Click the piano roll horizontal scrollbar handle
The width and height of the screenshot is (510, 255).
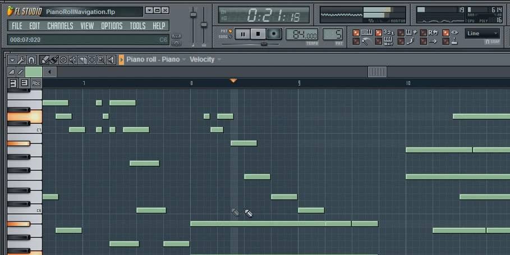click(377, 72)
